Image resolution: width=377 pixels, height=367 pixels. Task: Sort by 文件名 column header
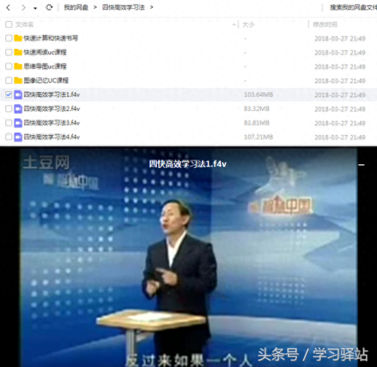25,24
